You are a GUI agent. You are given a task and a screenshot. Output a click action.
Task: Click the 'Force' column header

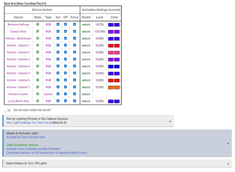click(75, 17)
